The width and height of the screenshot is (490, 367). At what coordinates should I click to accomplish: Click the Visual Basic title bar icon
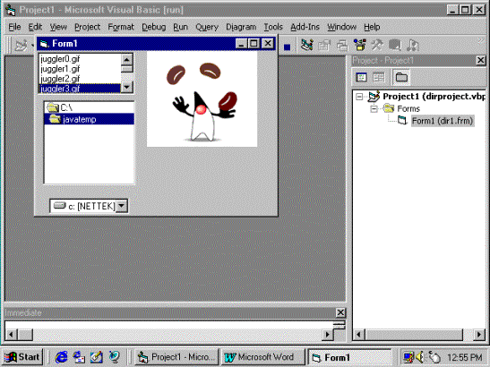click(x=11, y=10)
